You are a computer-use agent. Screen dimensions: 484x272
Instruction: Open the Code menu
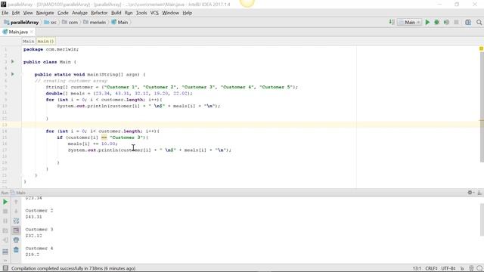pyautogui.click(x=63, y=13)
